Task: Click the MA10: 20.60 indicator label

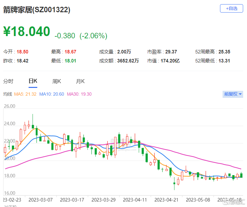Action: click(x=52, y=94)
